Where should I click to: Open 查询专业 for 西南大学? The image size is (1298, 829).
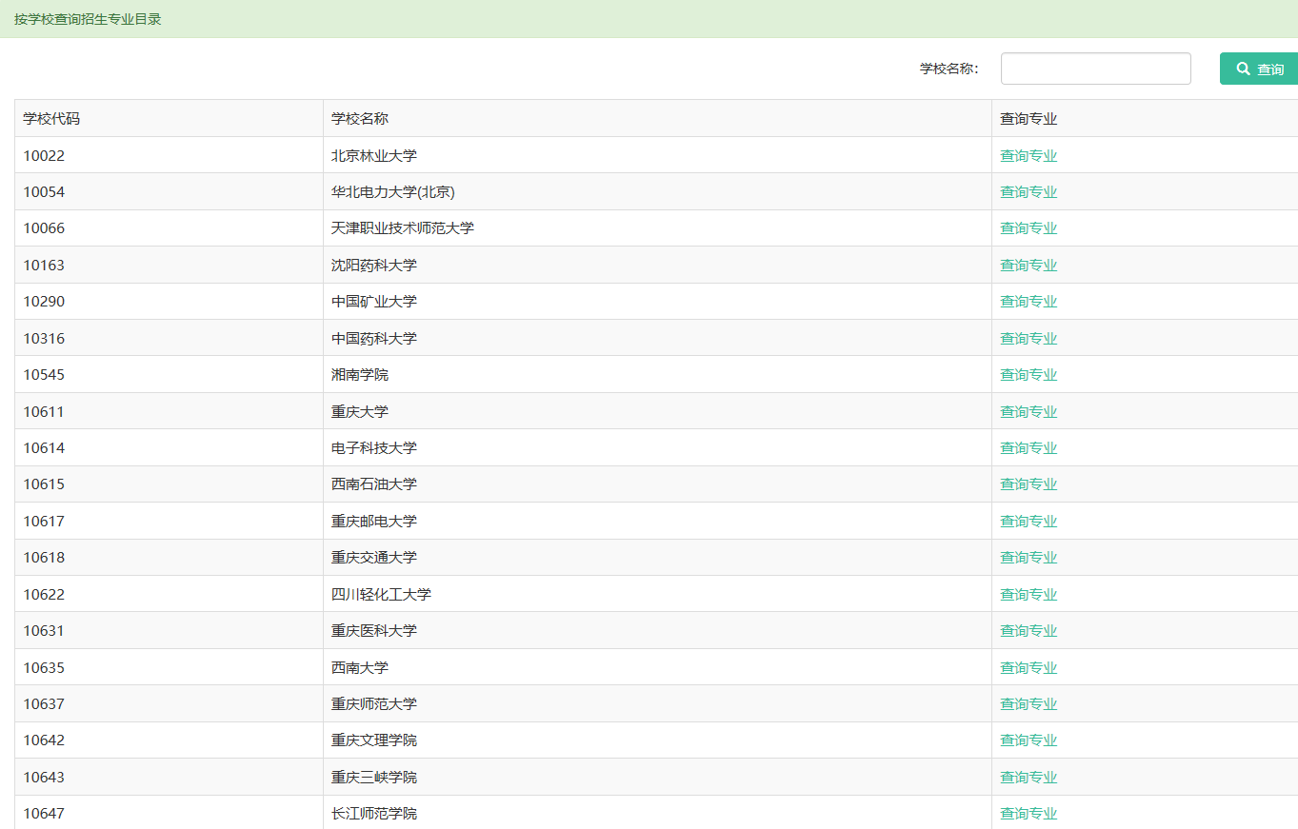1028,667
